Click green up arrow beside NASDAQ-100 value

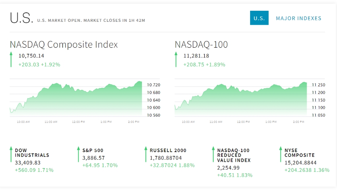(176, 59)
